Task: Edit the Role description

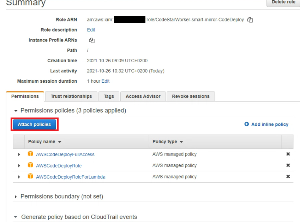Action: [x=91, y=30]
